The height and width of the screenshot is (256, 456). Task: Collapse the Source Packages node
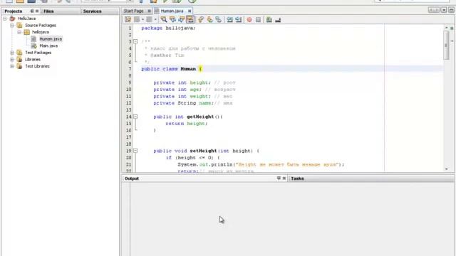(12, 26)
